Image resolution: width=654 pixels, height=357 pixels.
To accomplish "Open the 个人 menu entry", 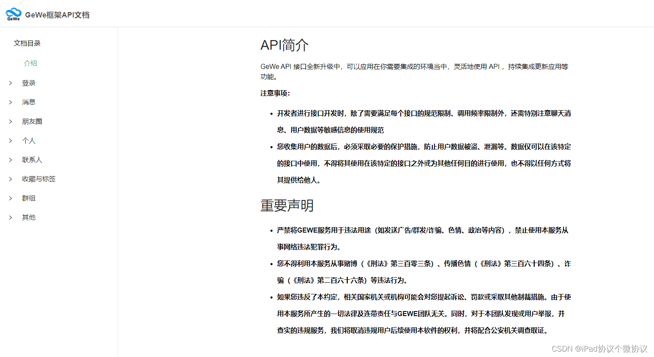I will click(x=29, y=141).
